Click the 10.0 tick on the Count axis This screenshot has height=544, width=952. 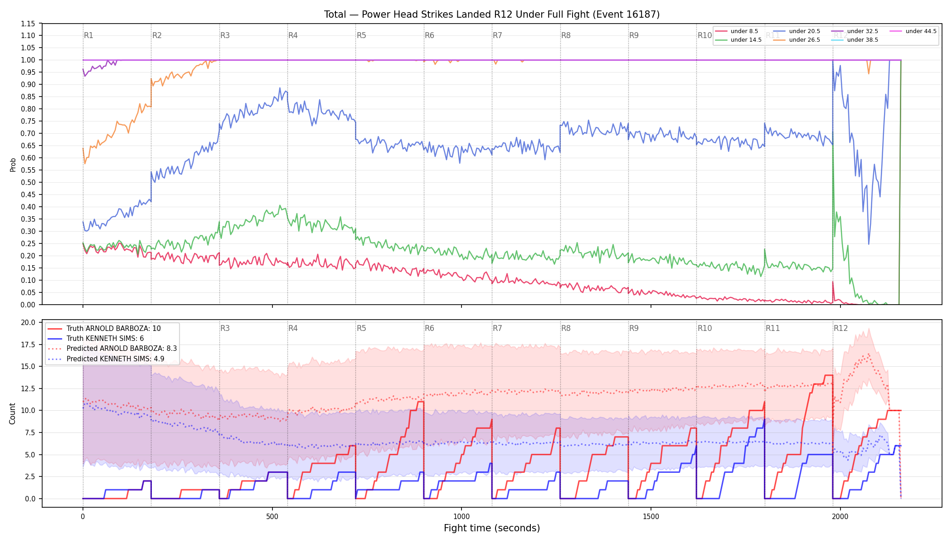point(28,411)
